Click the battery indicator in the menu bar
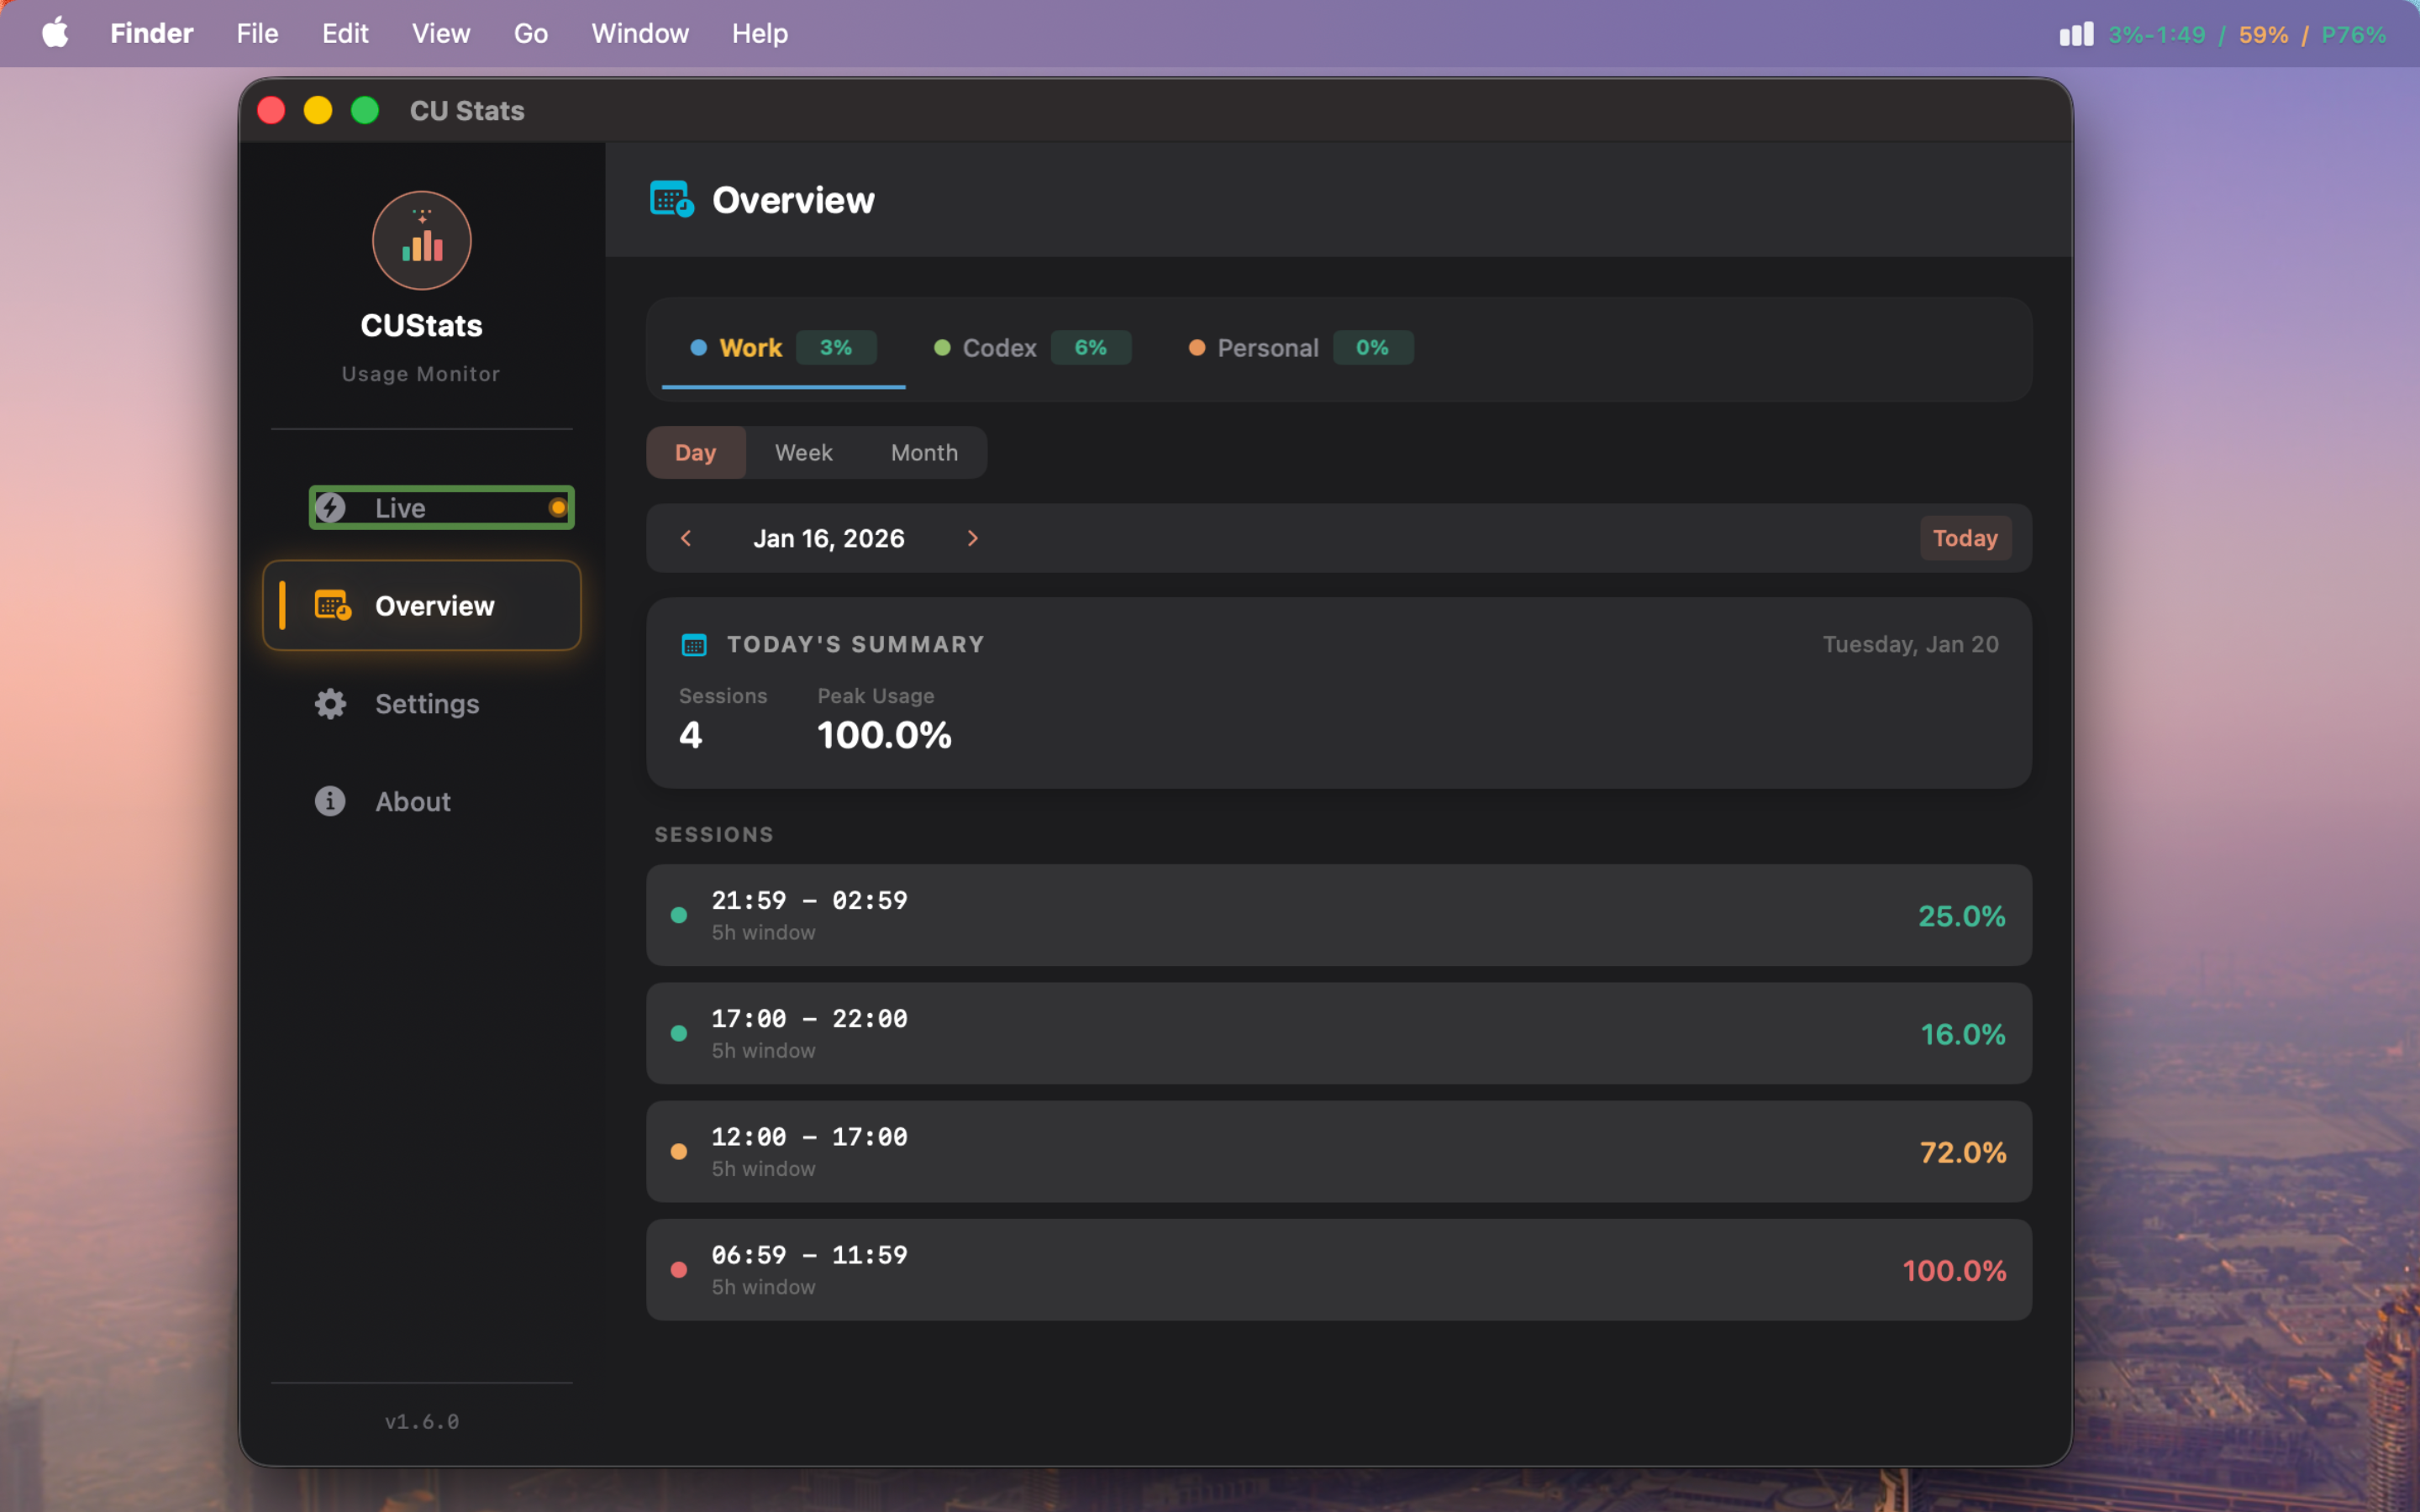The image size is (2420, 1512). (2265, 34)
